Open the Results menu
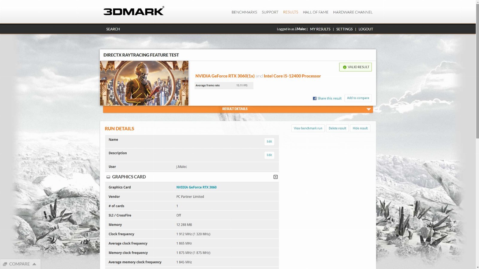Image resolution: width=479 pixels, height=269 pixels. 290,12
